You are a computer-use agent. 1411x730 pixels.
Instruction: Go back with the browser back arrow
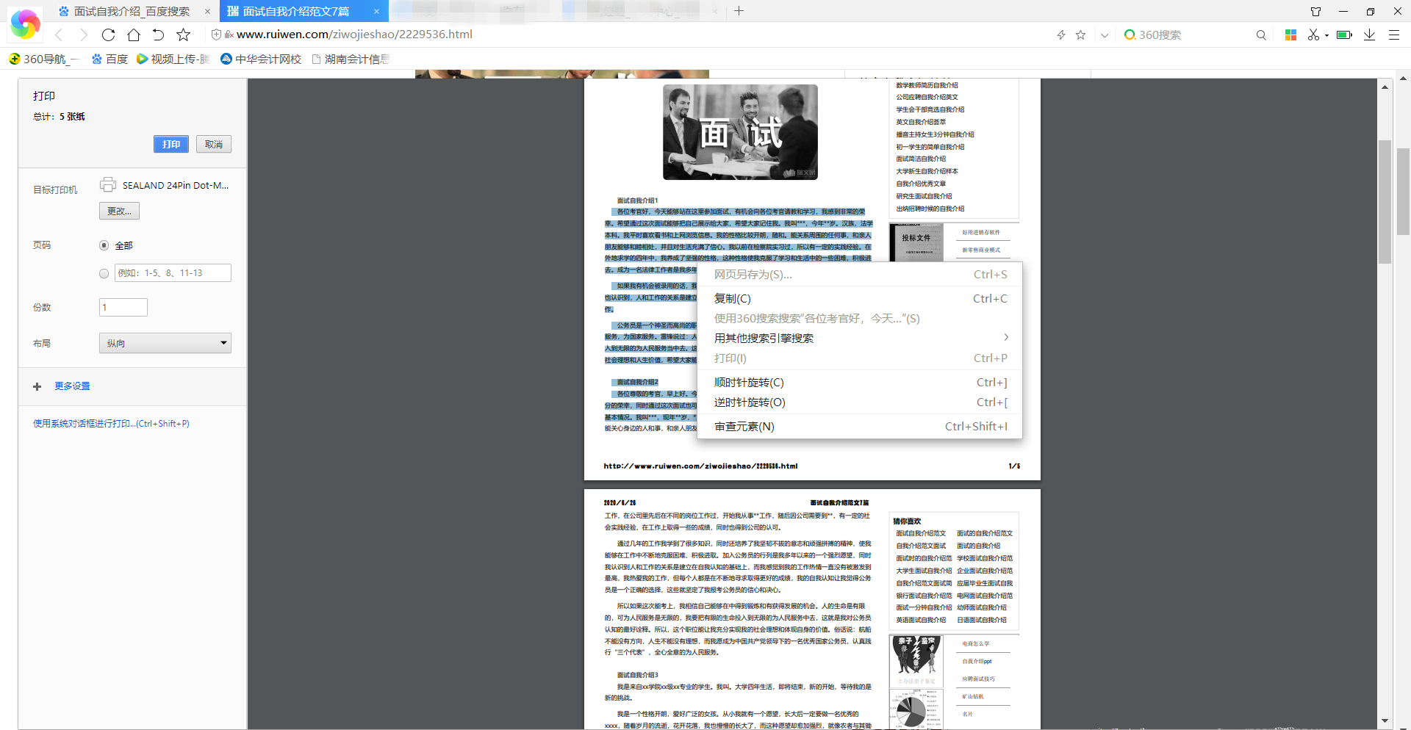click(59, 35)
